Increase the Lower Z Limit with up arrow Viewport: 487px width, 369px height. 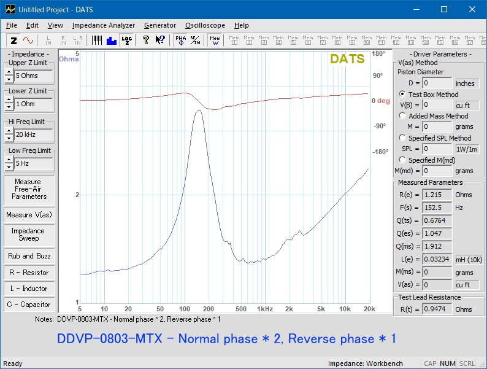tap(9, 101)
